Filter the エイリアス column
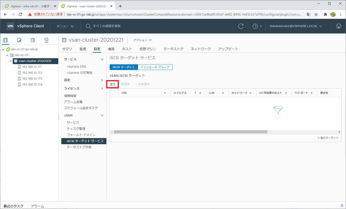 pyautogui.click(x=200, y=93)
